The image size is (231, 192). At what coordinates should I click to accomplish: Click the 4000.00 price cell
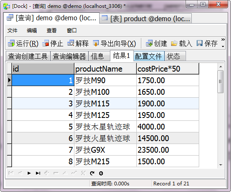168,127
